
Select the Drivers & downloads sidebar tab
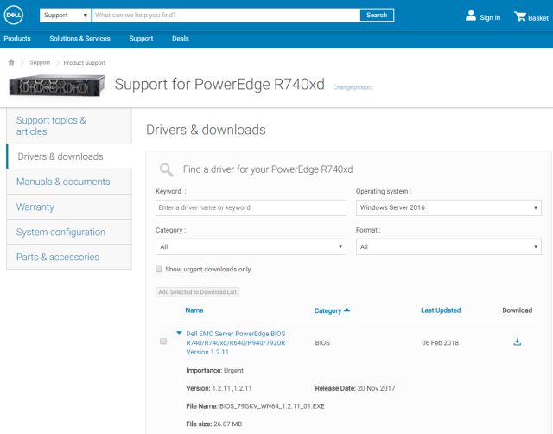point(69,156)
